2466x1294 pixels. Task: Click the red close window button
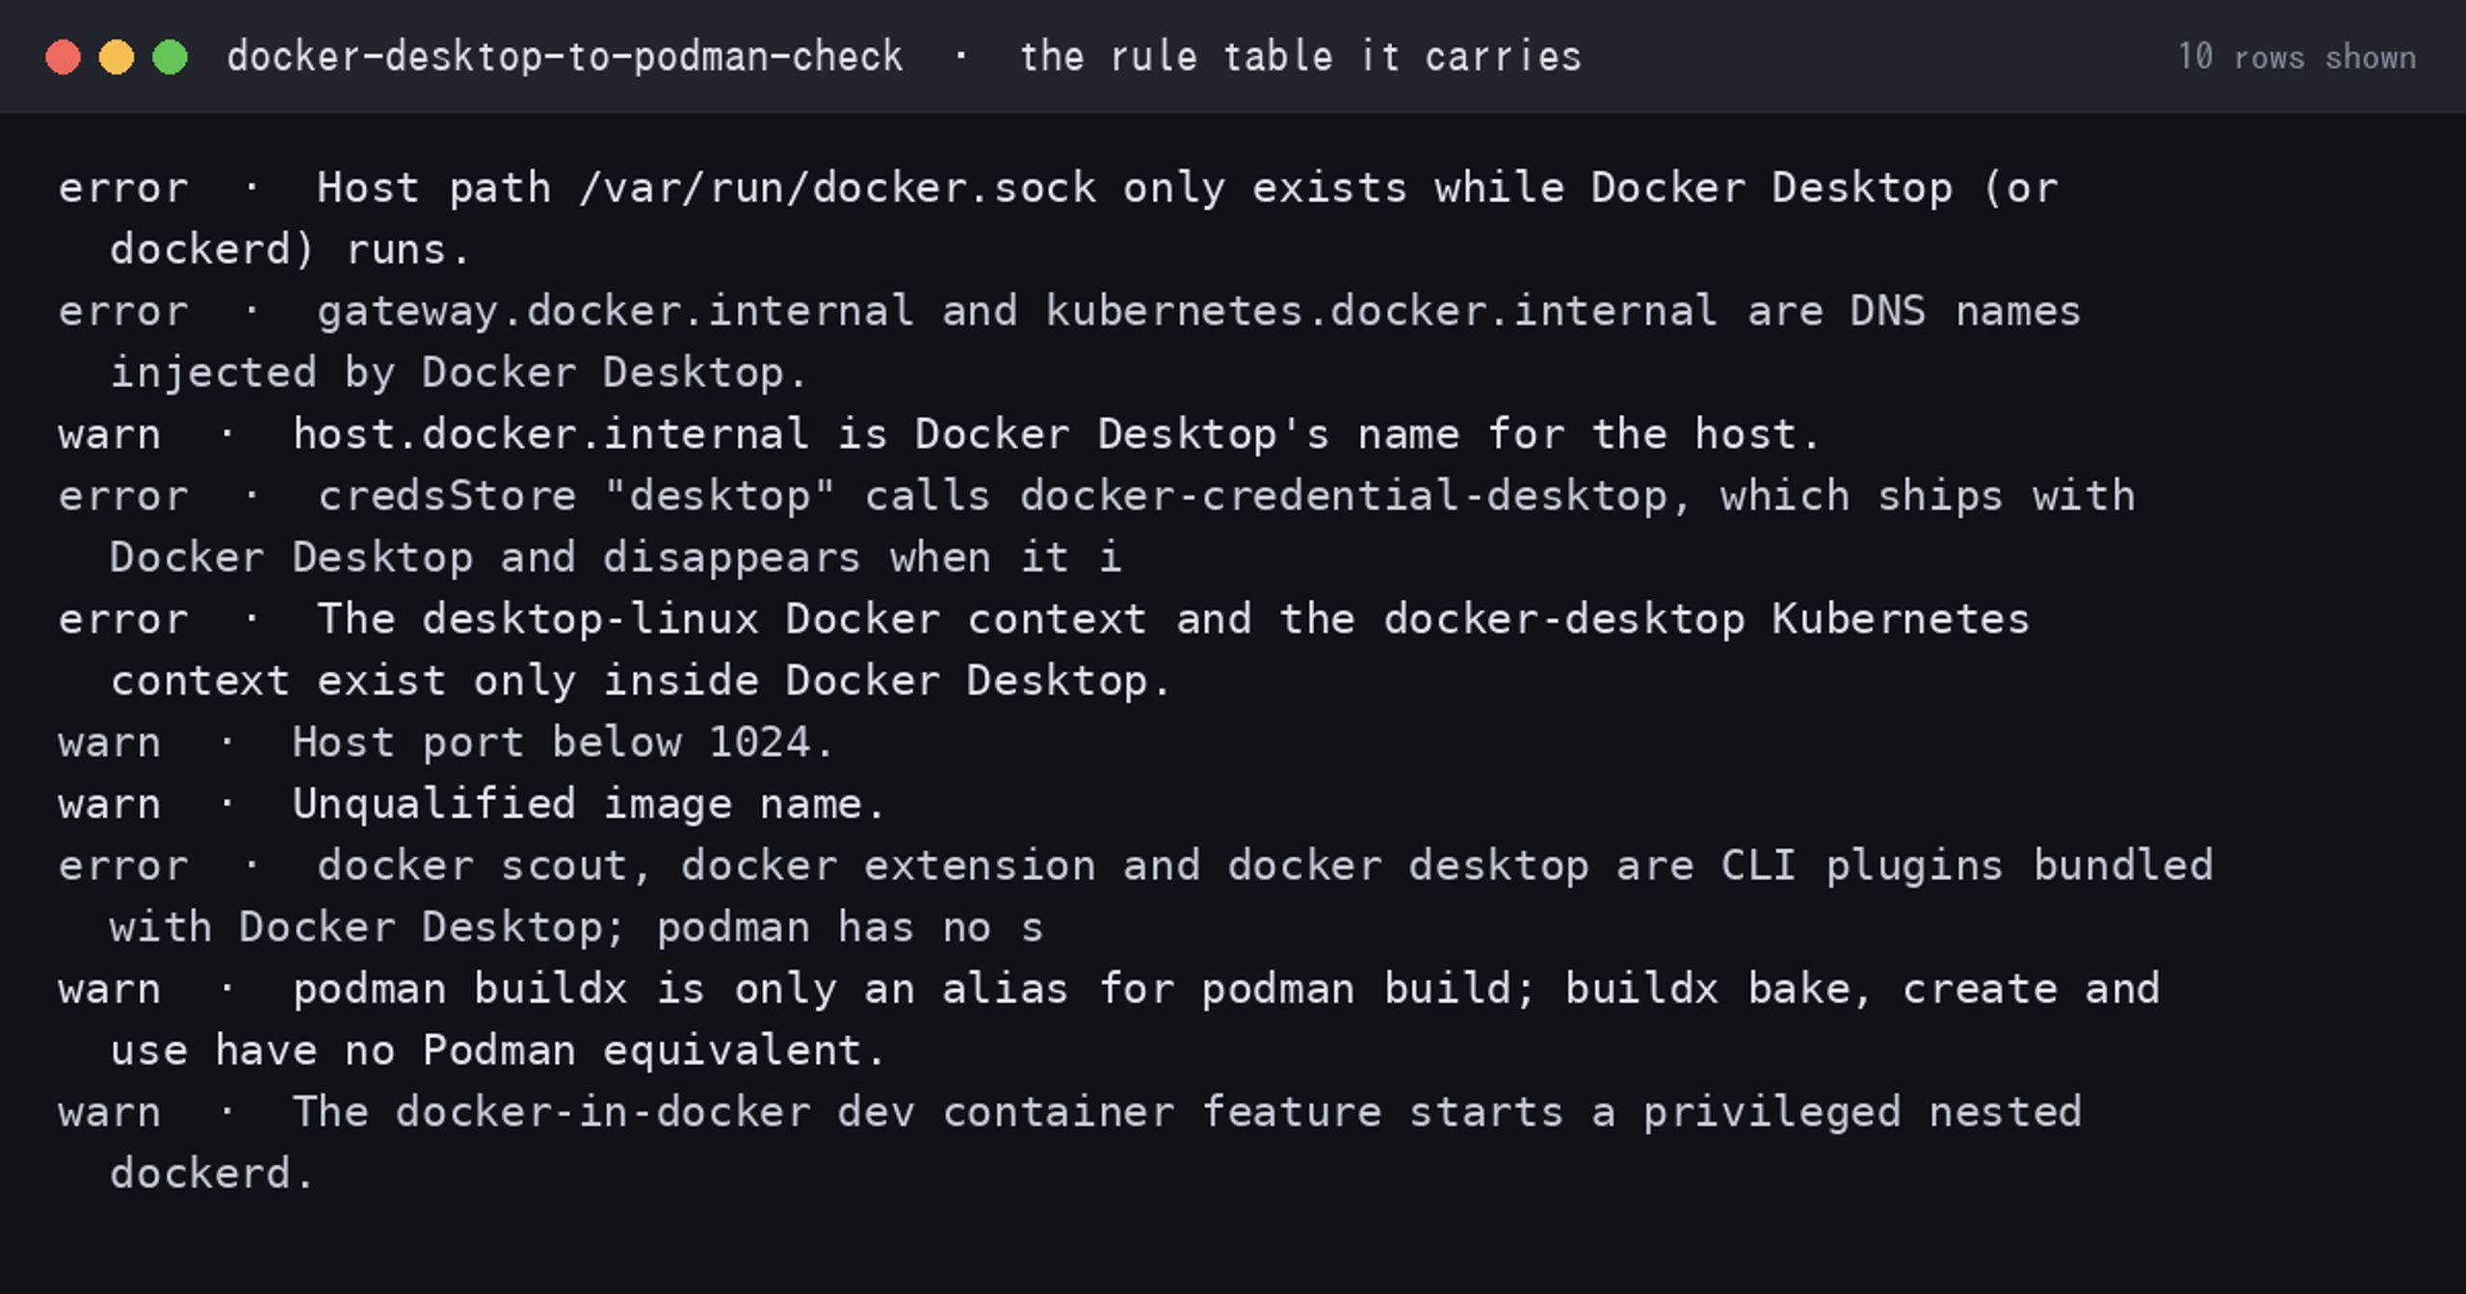click(64, 57)
